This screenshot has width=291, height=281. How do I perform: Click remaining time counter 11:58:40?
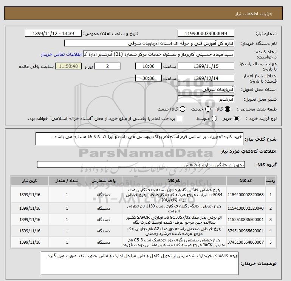tap(68, 66)
